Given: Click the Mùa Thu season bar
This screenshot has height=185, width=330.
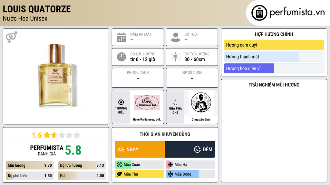Looking at the screenshot, I should (x=139, y=174).
